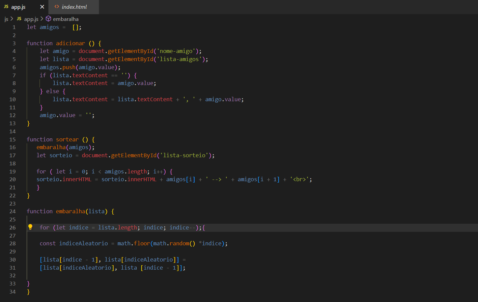The height and width of the screenshot is (302, 478).
Task: Click the closing brace on line 22
Action: pos(28,195)
